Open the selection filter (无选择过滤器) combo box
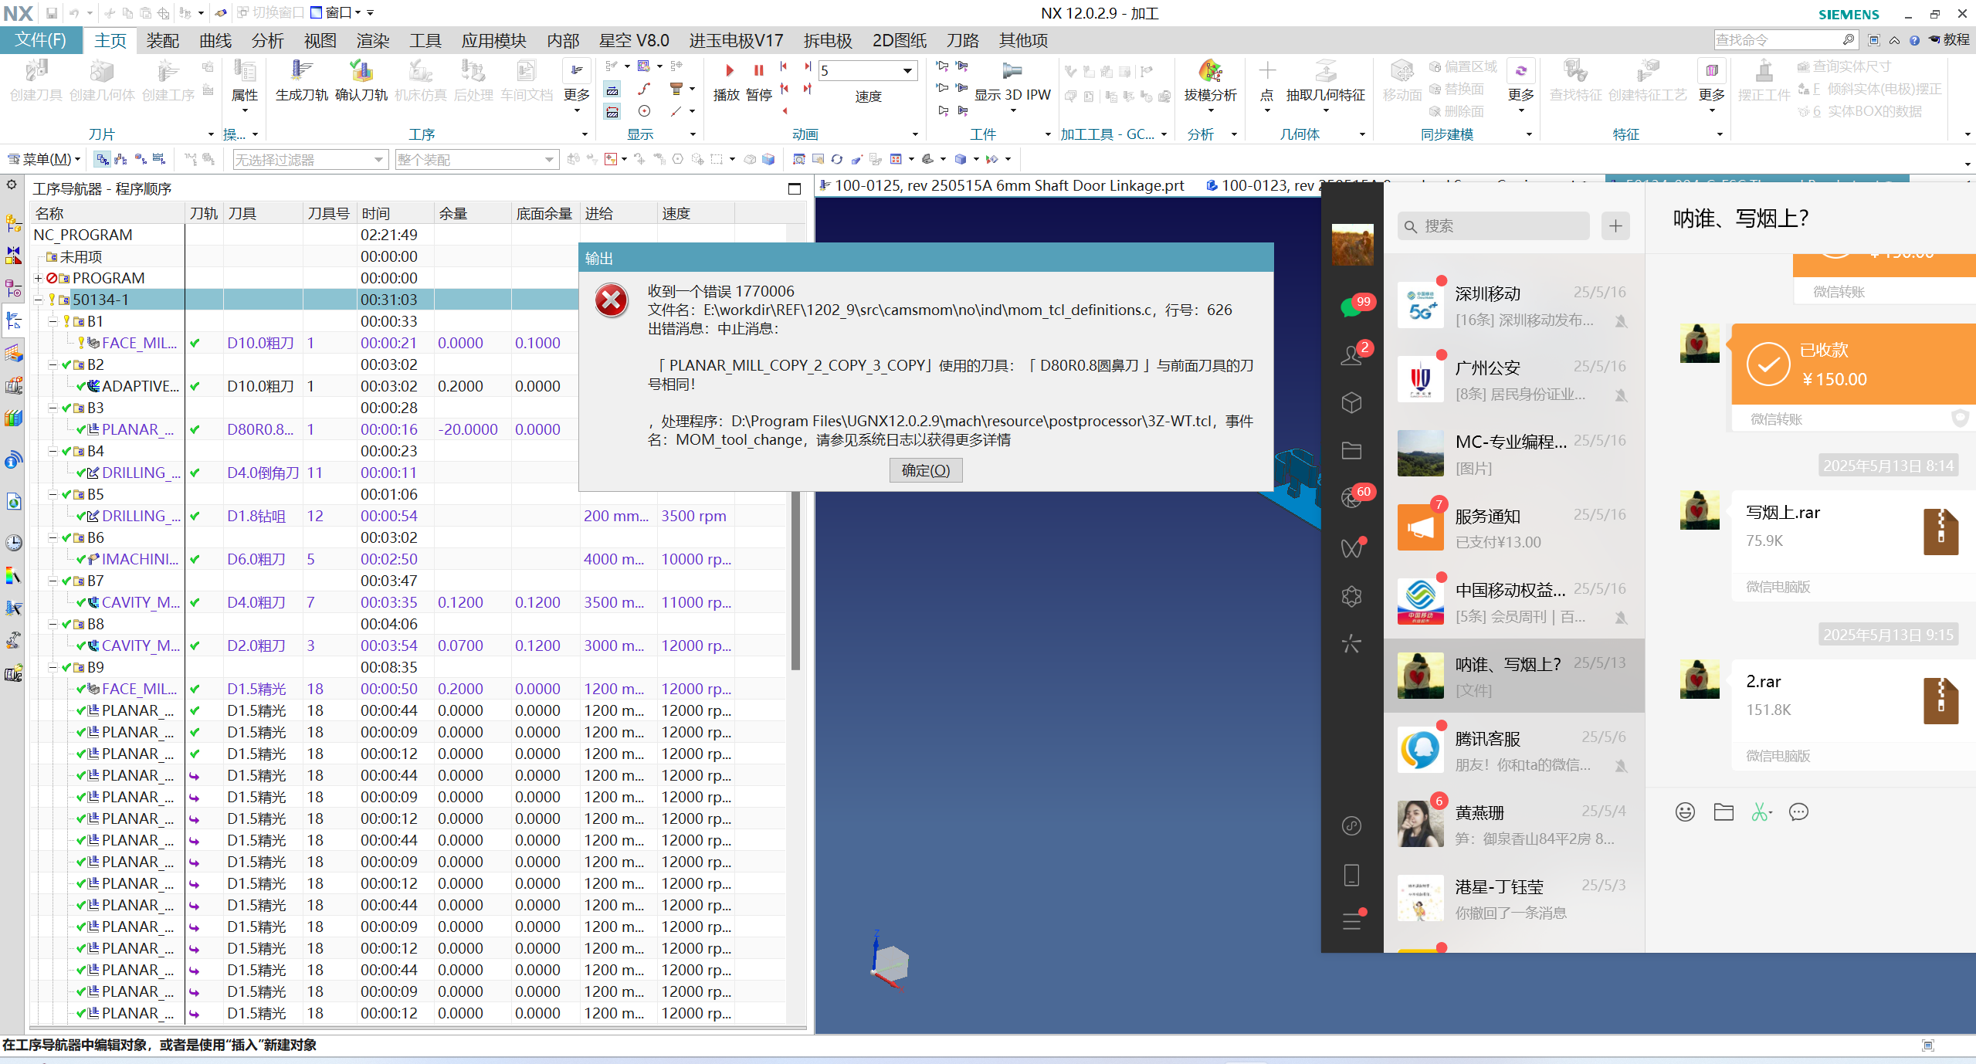 [x=309, y=160]
